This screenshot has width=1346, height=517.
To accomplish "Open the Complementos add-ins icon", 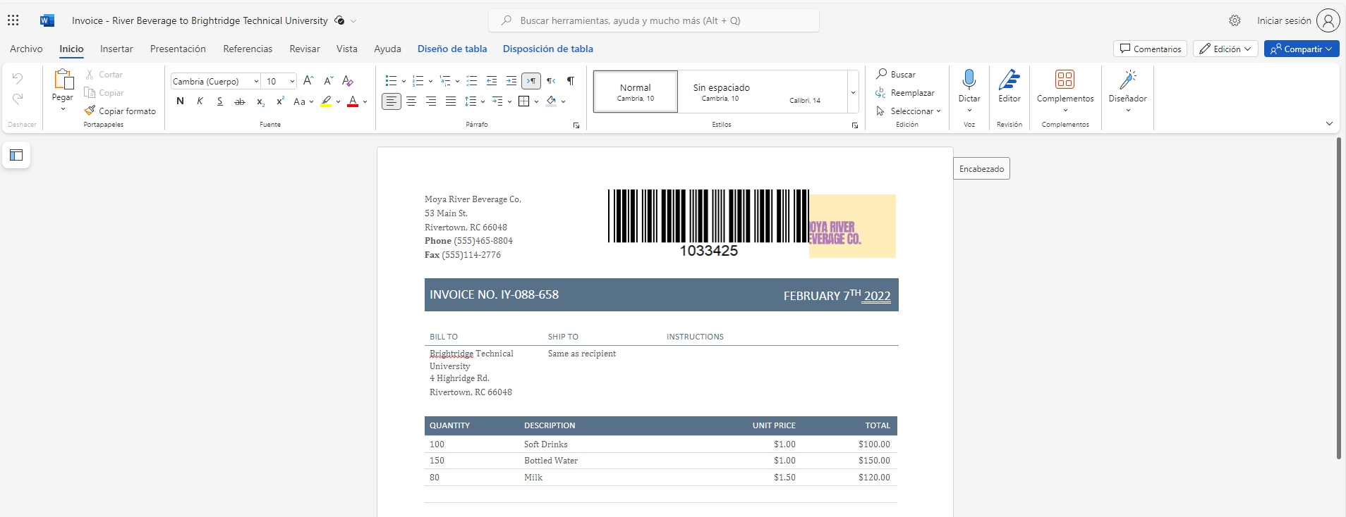I will (1065, 80).
